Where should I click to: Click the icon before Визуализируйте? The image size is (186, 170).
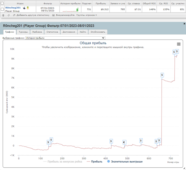click(53, 15)
